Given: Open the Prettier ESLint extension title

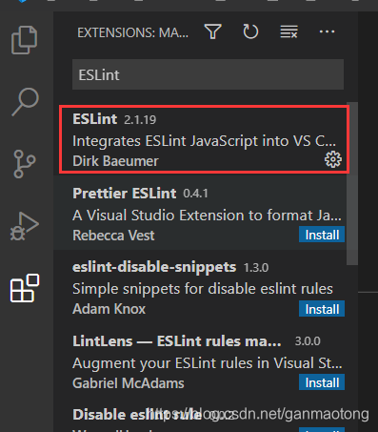Looking at the screenshot, I should (x=124, y=194).
